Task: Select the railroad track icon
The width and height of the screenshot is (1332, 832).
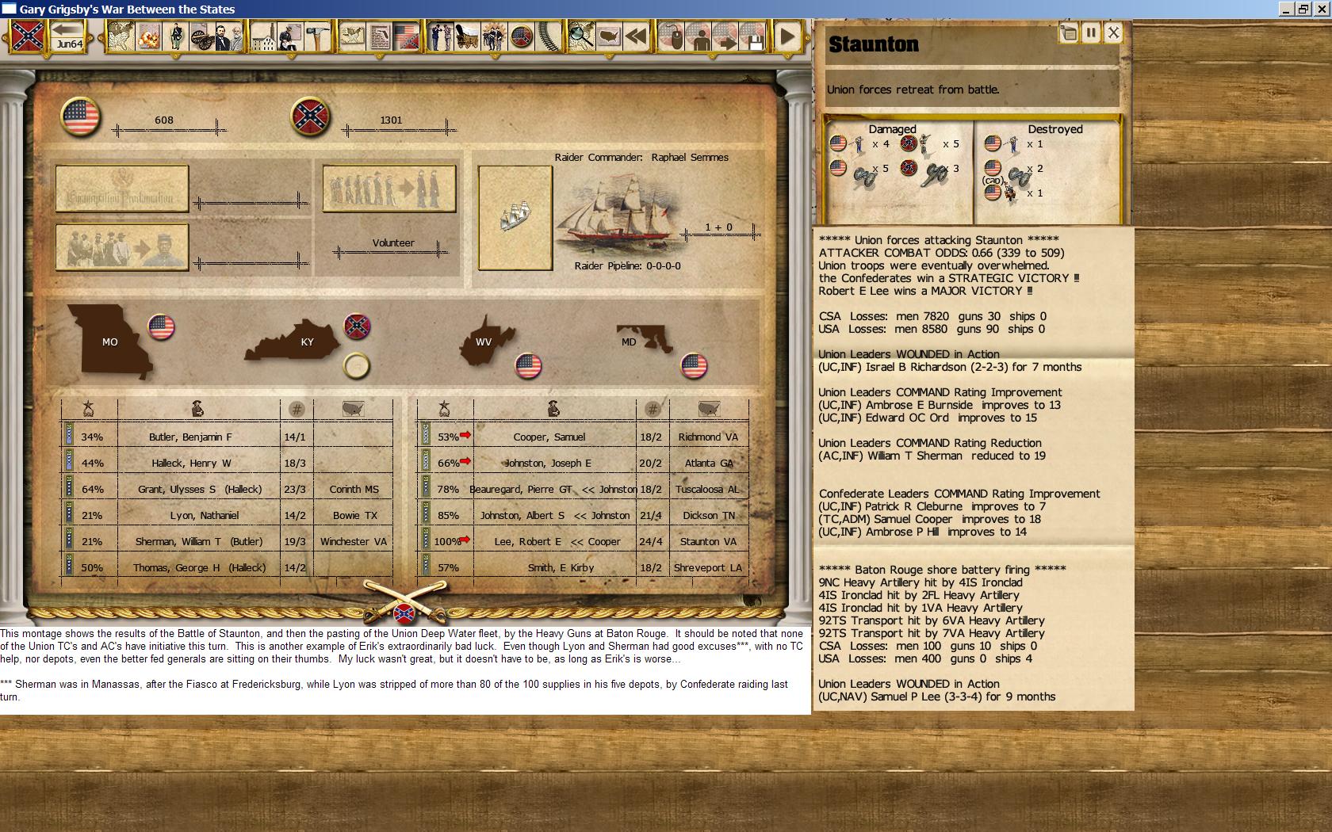Action: click(548, 36)
